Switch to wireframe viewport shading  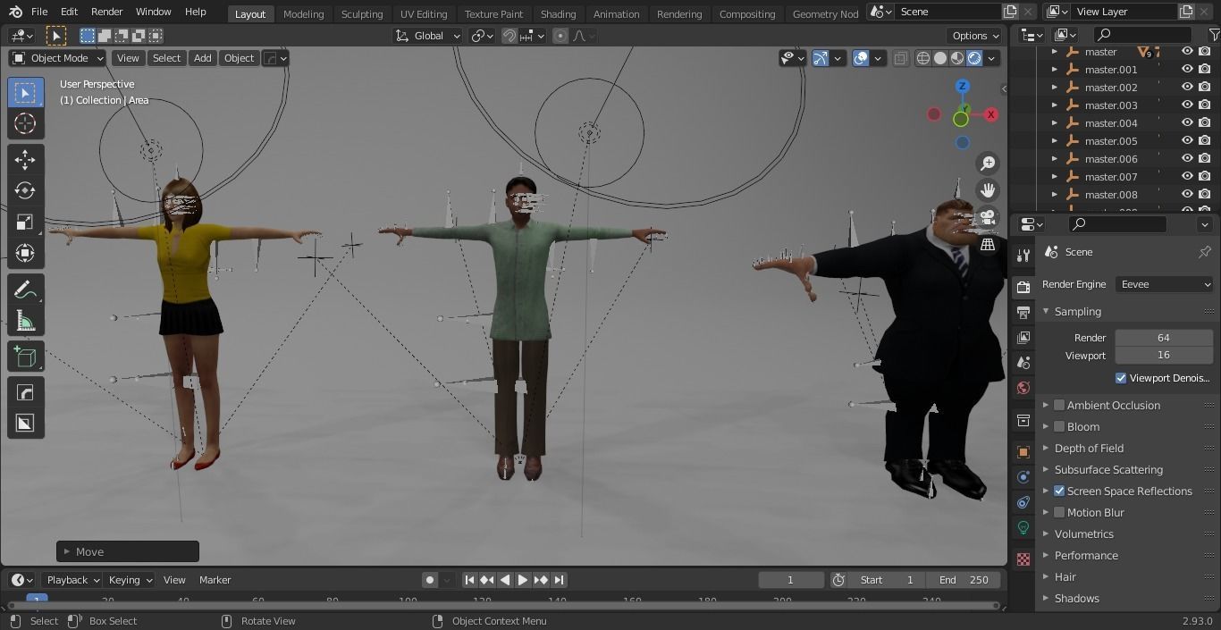923,58
